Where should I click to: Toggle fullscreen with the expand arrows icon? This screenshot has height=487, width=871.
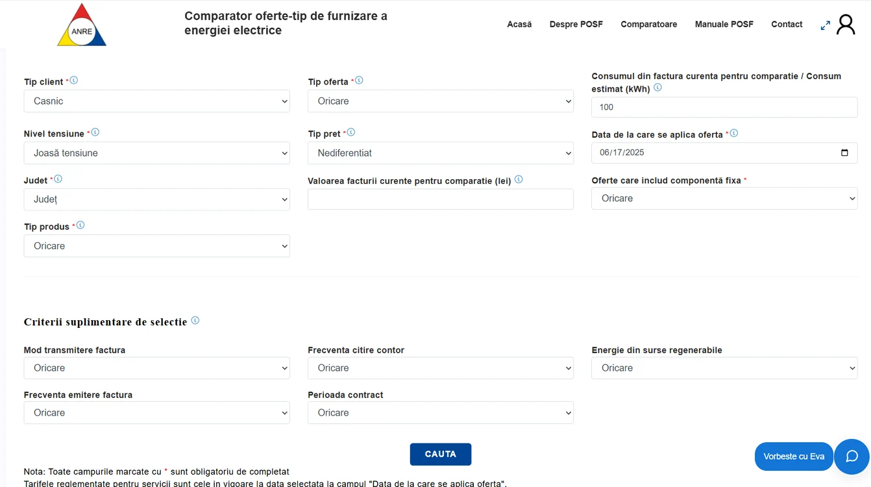click(x=826, y=25)
